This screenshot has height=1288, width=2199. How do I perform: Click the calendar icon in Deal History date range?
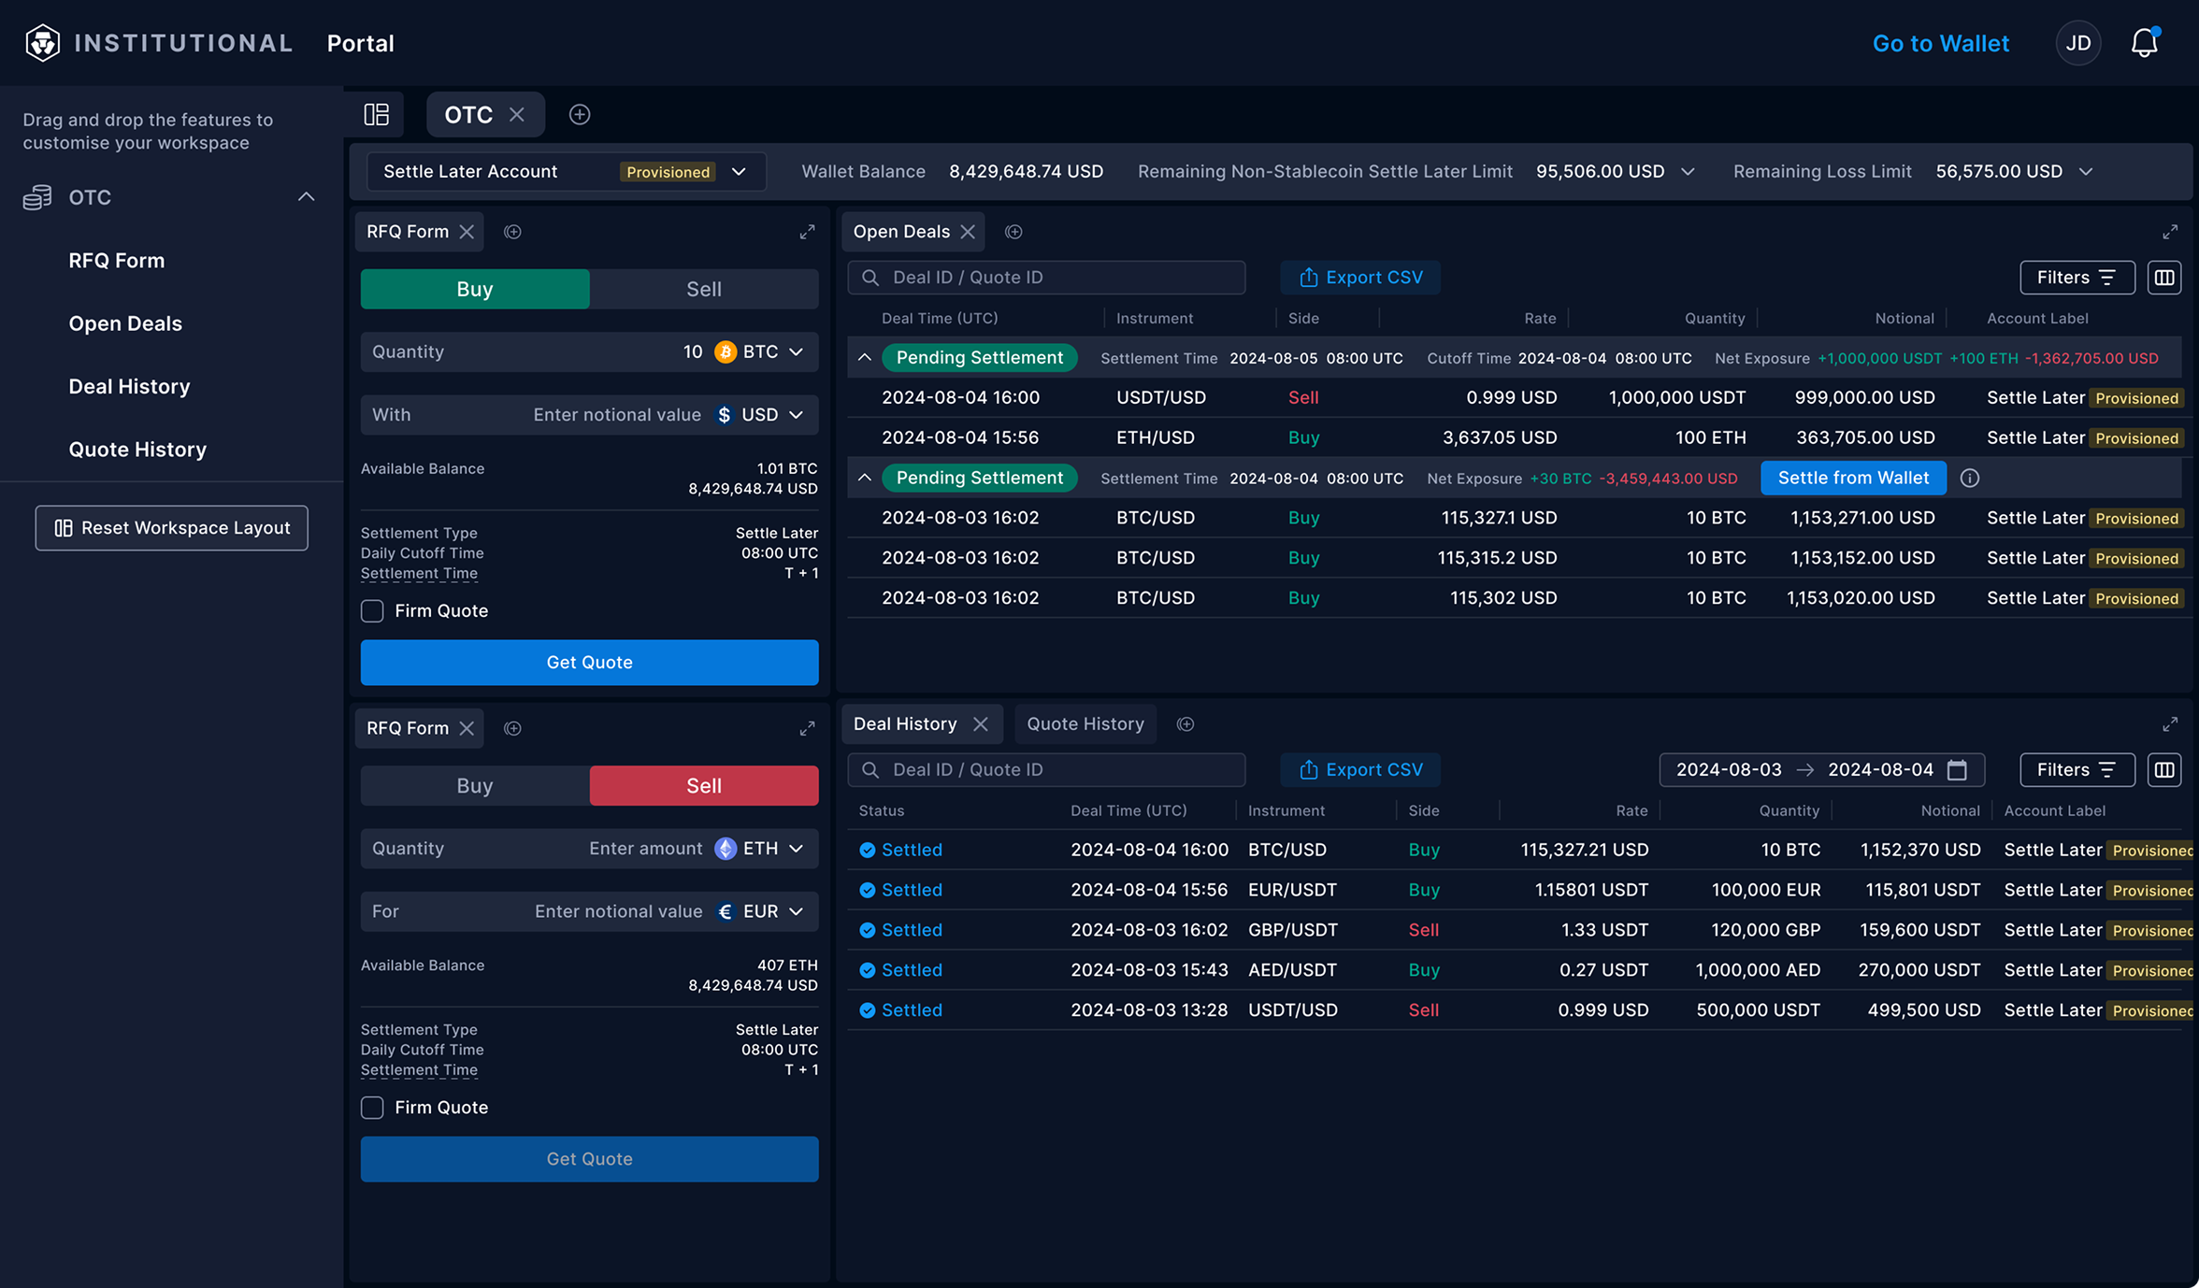[1957, 769]
